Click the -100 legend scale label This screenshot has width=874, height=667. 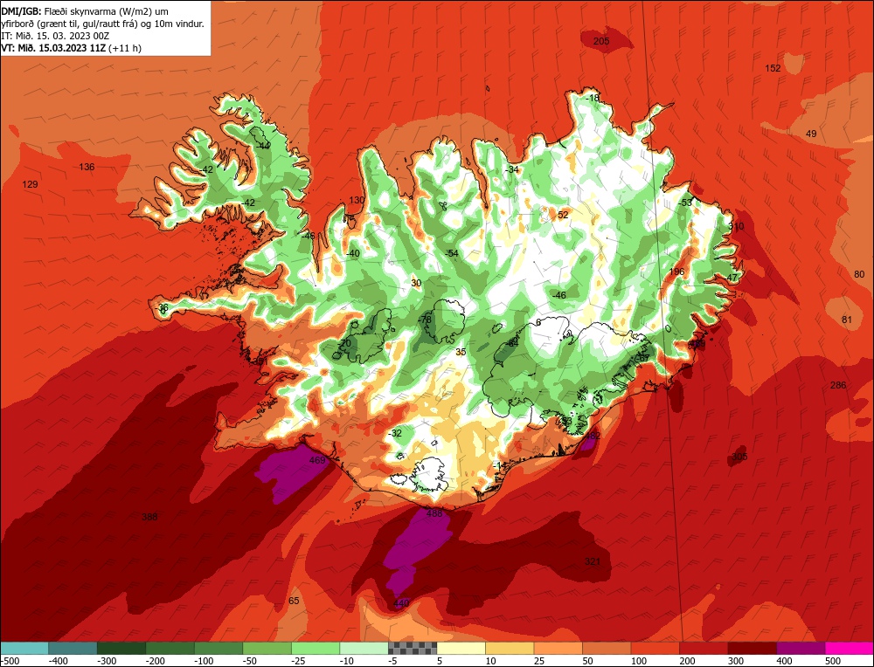click(x=204, y=660)
